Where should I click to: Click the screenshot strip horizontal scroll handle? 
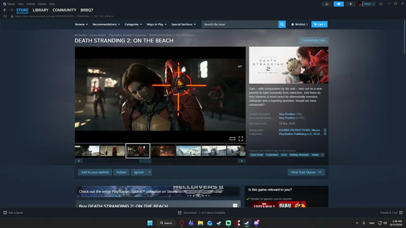[x=145, y=161]
